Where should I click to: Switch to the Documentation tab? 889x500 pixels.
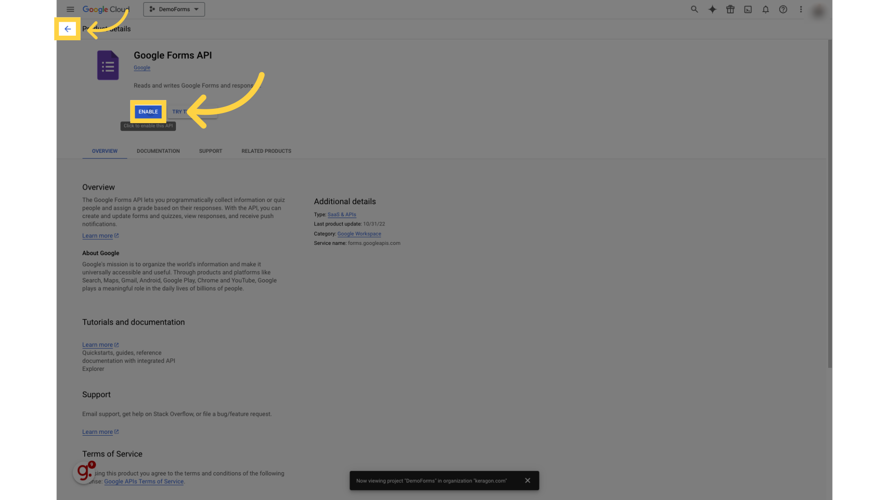(158, 151)
